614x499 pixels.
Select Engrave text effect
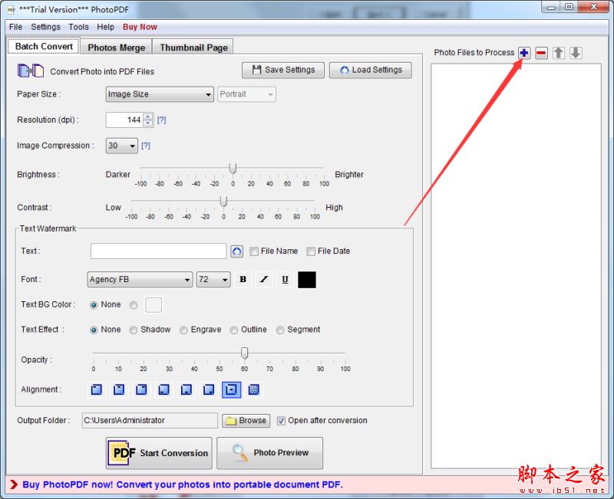coord(183,330)
